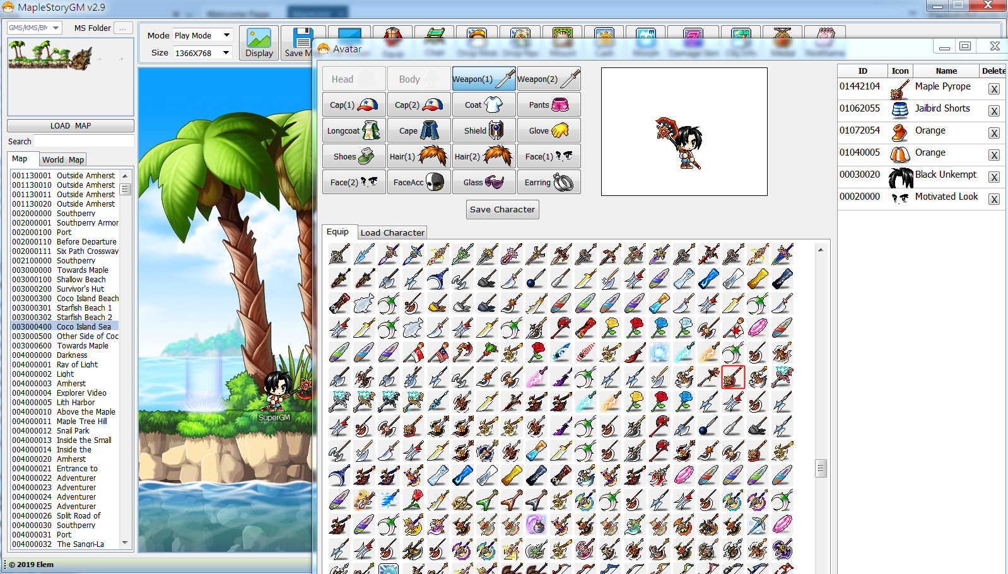The height and width of the screenshot is (574, 1008).
Task: Open the Cap(1) item category
Action: coord(354,105)
